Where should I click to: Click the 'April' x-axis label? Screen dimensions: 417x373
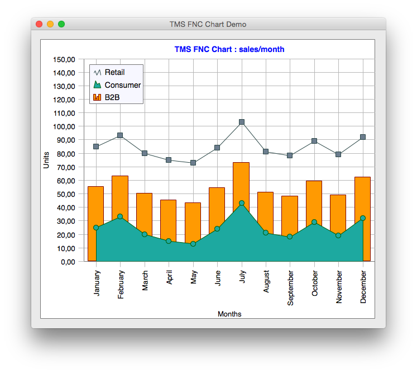[x=169, y=277]
